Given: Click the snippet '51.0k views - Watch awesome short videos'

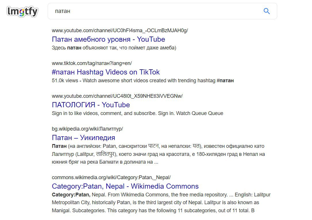Looking at the screenshot, I should [143, 81].
